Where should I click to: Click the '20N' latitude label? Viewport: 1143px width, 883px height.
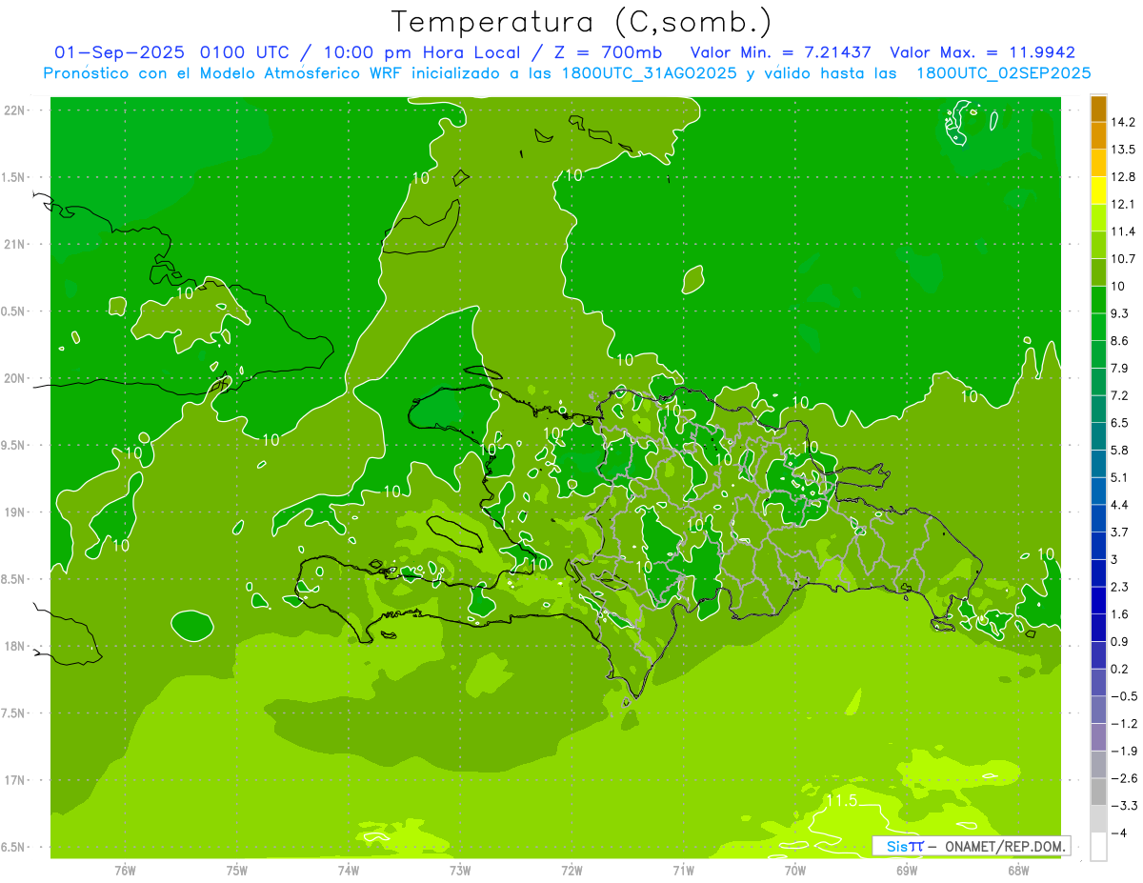pyautogui.click(x=15, y=378)
